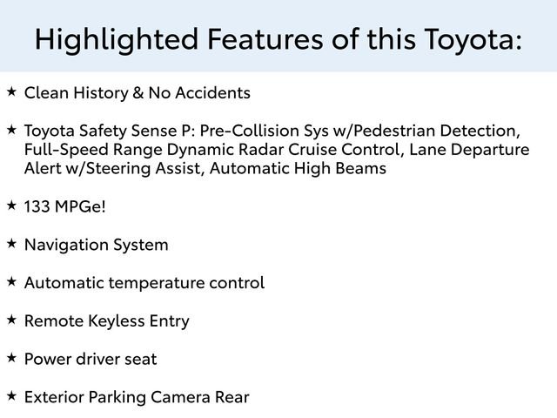Click the star next to 133 MPGe
This screenshot has width=557, height=418.
click(x=10, y=206)
